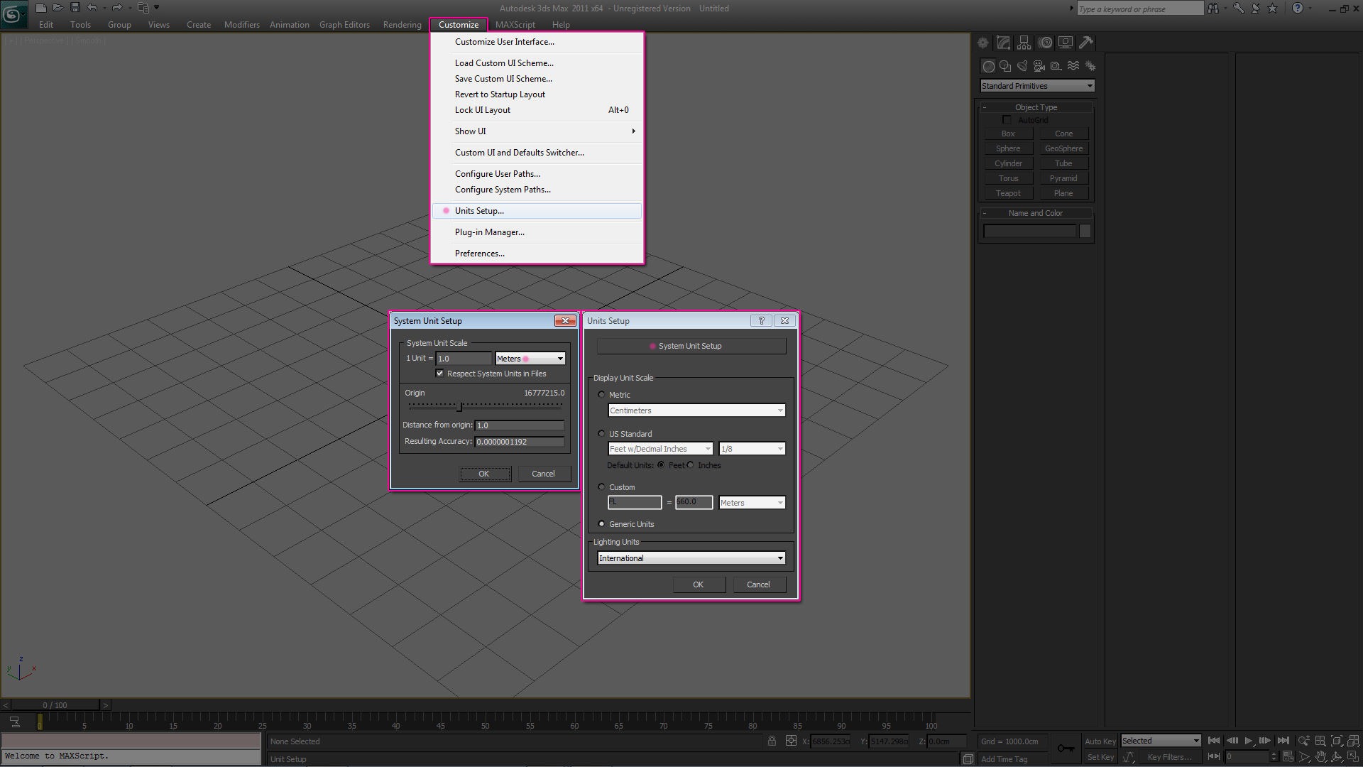Select the Helpers tape measure icon
Image resolution: width=1363 pixels, height=767 pixels.
(x=1056, y=66)
